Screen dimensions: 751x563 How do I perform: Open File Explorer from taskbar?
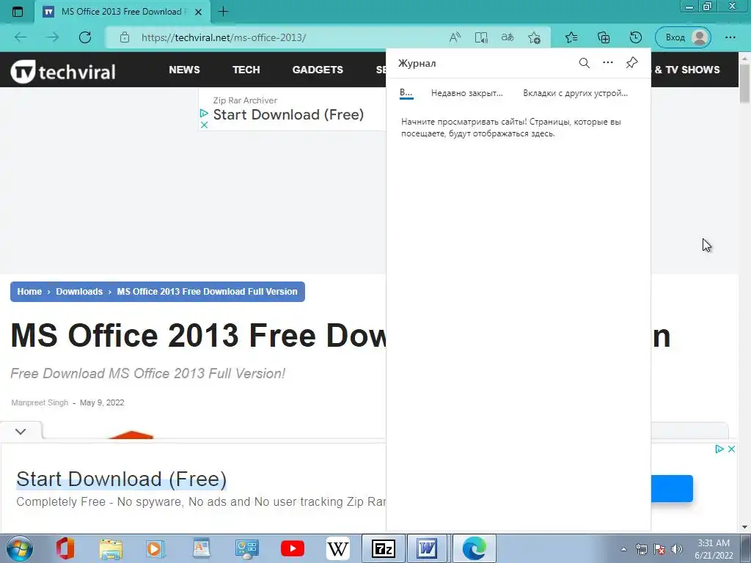(111, 548)
